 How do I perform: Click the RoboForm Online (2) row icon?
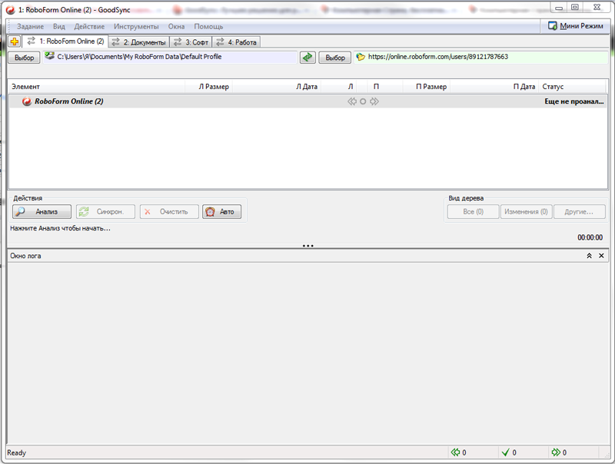click(x=26, y=101)
